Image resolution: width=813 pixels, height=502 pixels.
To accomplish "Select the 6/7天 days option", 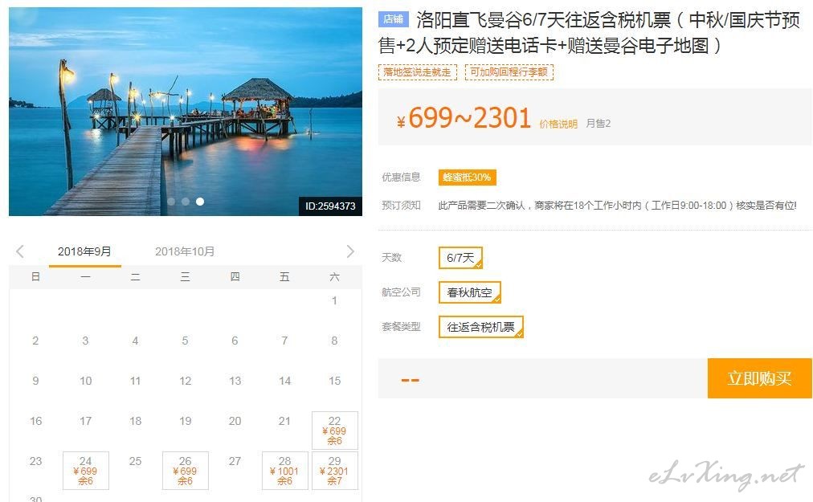I will pyautogui.click(x=460, y=258).
